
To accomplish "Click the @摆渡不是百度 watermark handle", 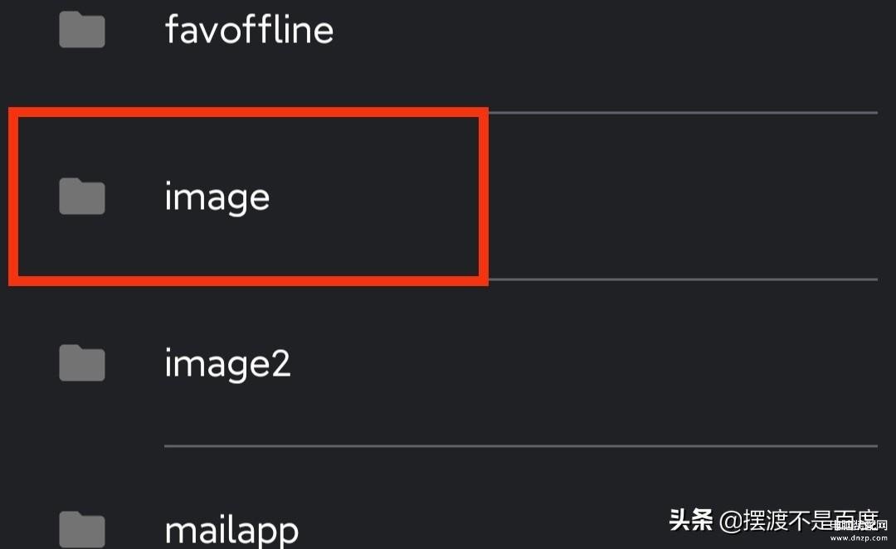I will point(798,521).
